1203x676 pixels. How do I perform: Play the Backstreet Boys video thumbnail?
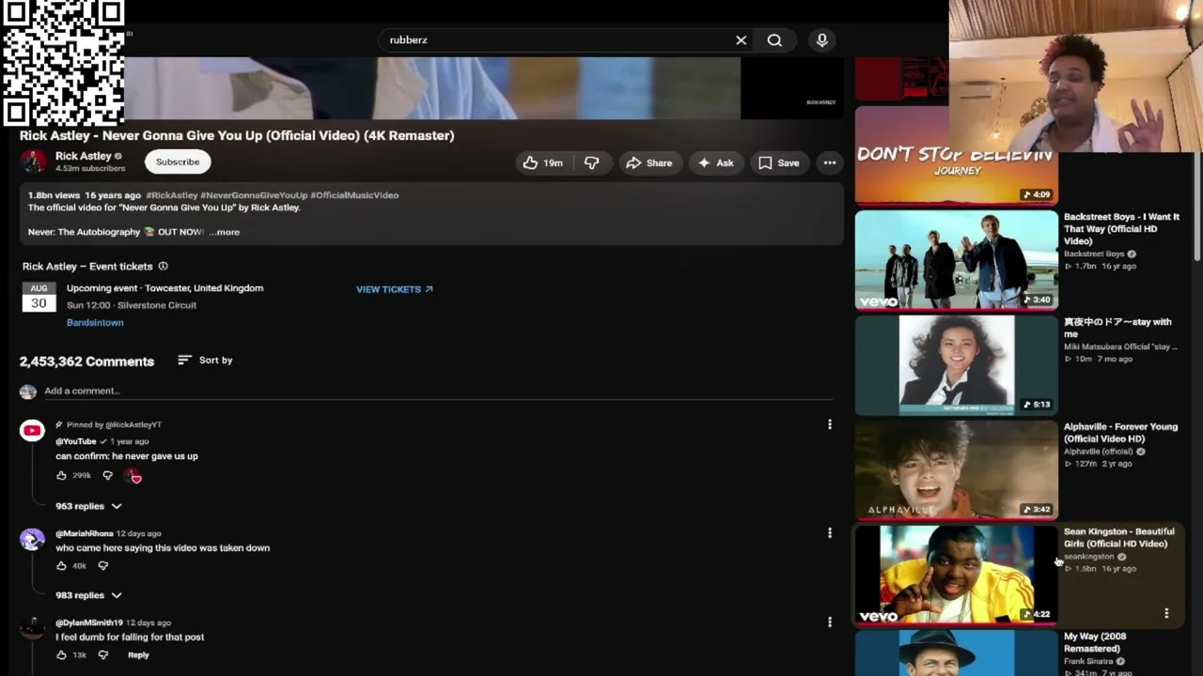956,260
